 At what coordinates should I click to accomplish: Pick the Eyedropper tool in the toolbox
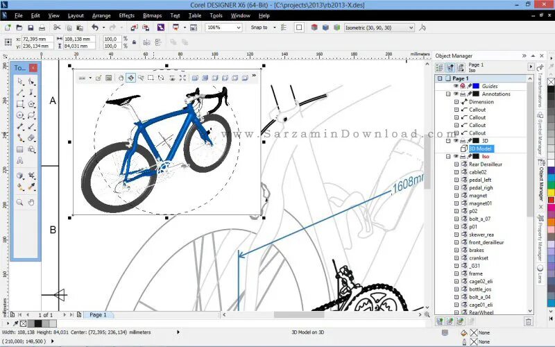tap(31, 187)
